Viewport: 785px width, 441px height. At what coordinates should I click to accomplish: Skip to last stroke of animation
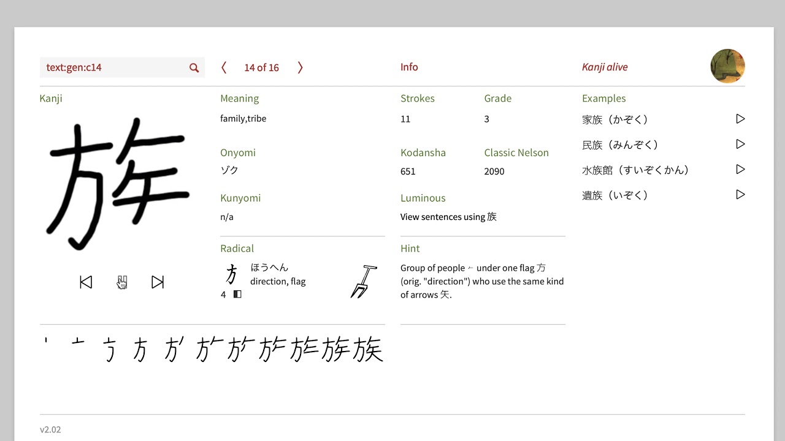(158, 282)
